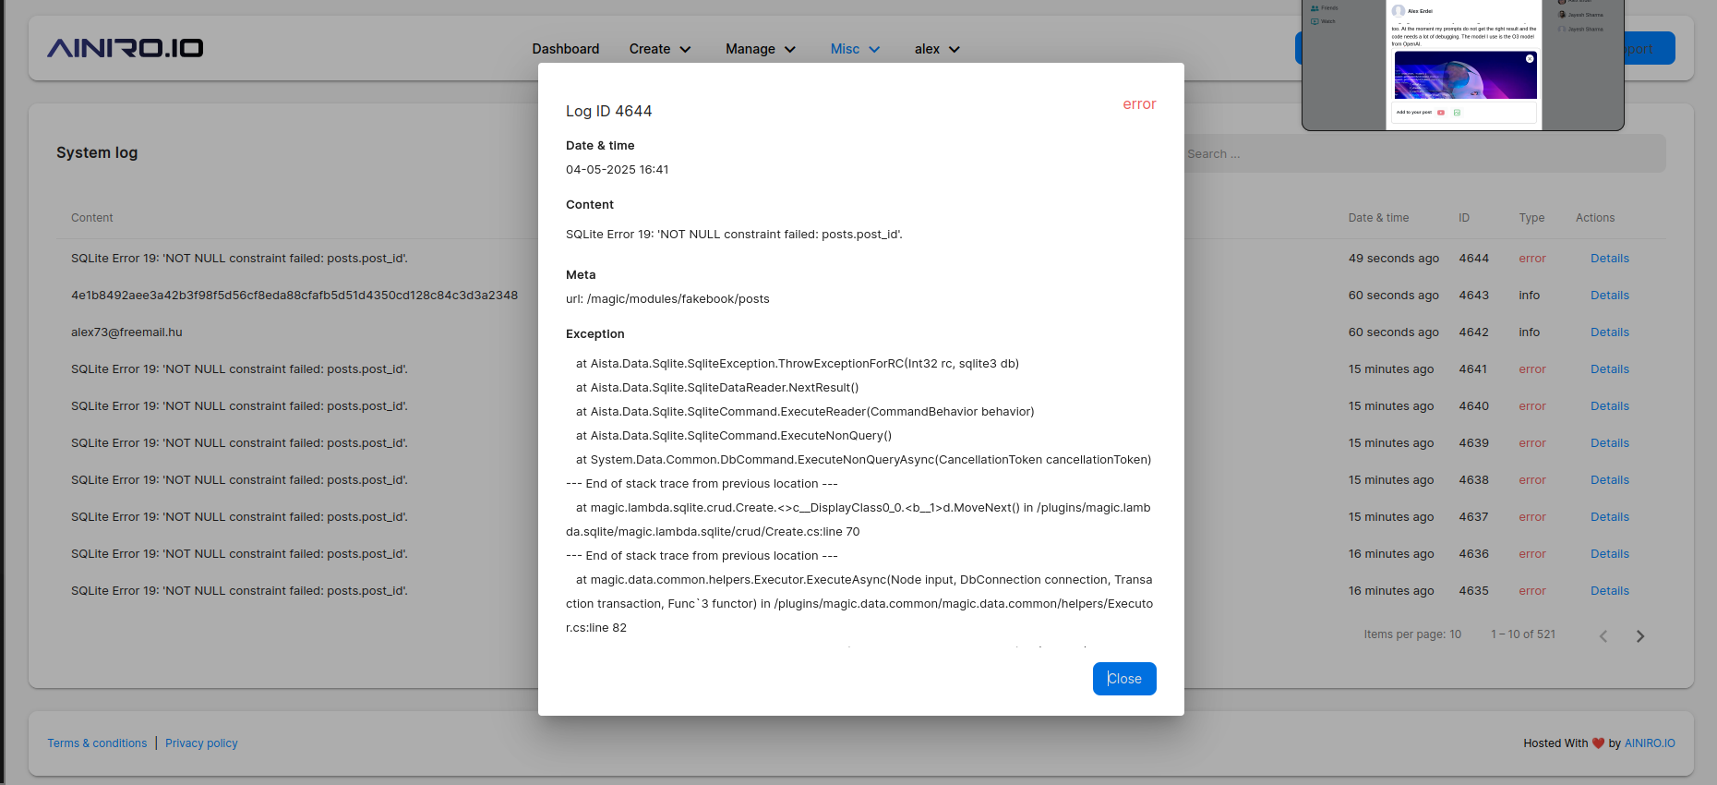This screenshot has width=1717, height=785.
Task: Click the Date & time column header
Action: pyautogui.click(x=1378, y=218)
